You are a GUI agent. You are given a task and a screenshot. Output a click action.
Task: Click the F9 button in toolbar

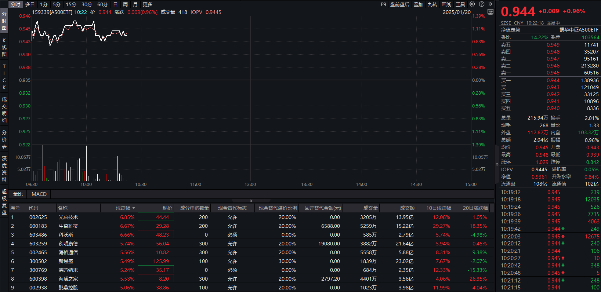[x=383, y=4]
